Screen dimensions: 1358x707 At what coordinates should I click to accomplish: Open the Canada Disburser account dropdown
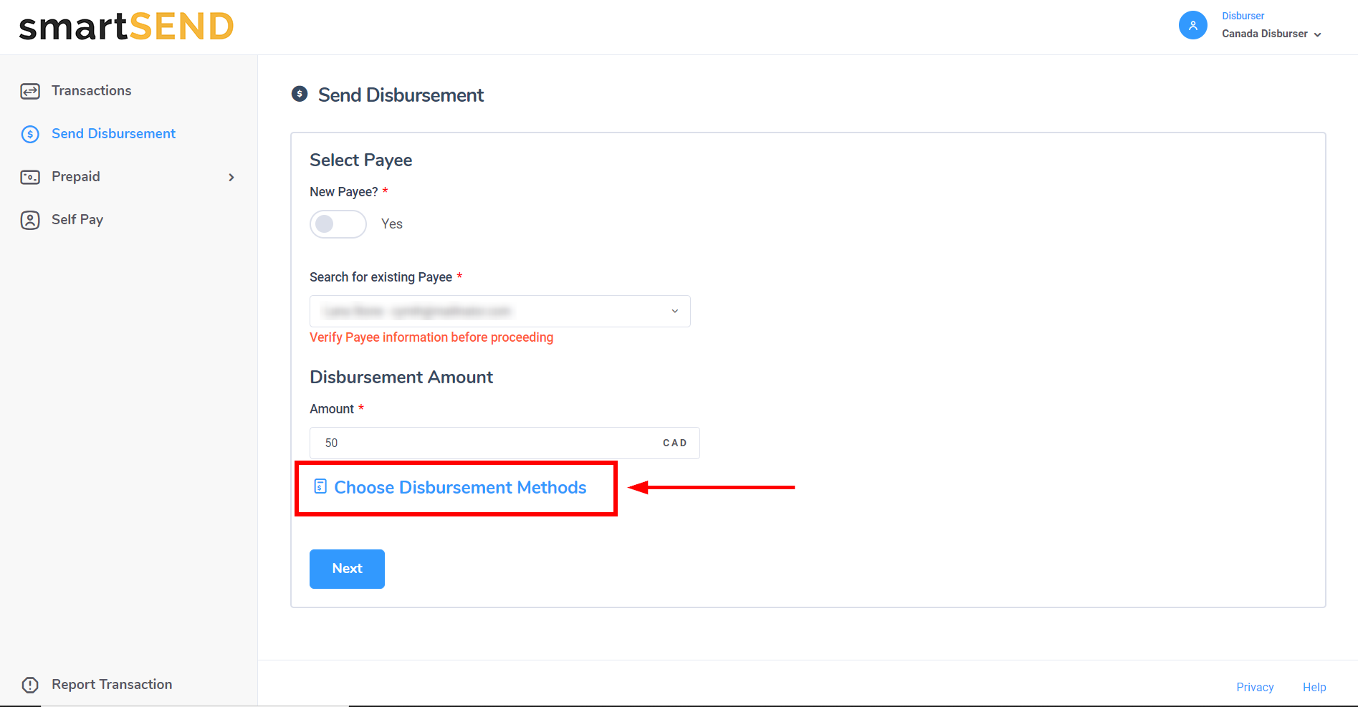(x=1271, y=34)
